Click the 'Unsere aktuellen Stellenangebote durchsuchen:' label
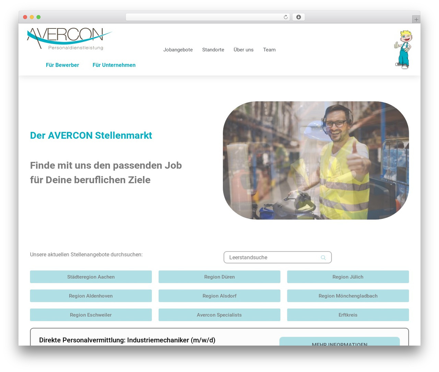This screenshot has width=439, height=372. pos(86,255)
